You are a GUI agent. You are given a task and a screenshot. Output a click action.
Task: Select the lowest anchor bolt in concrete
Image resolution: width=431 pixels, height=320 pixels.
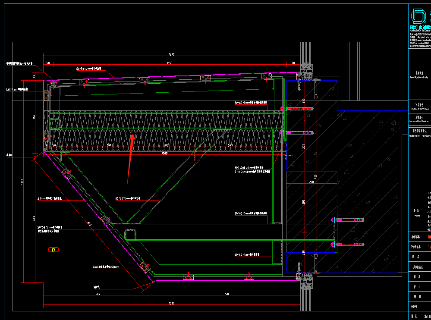[x=348, y=244]
